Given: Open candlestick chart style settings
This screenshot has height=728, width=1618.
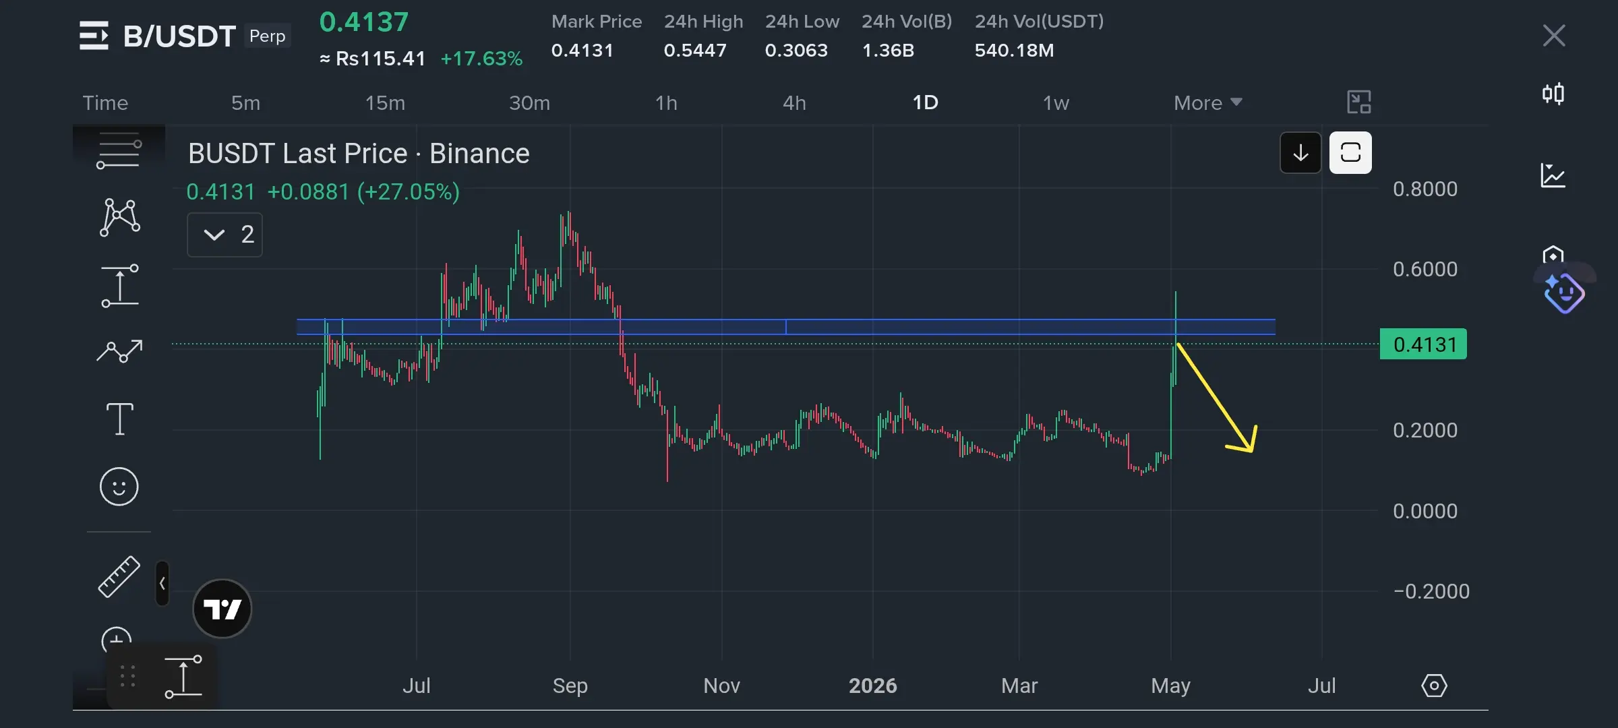Looking at the screenshot, I should pos(1553,93).
